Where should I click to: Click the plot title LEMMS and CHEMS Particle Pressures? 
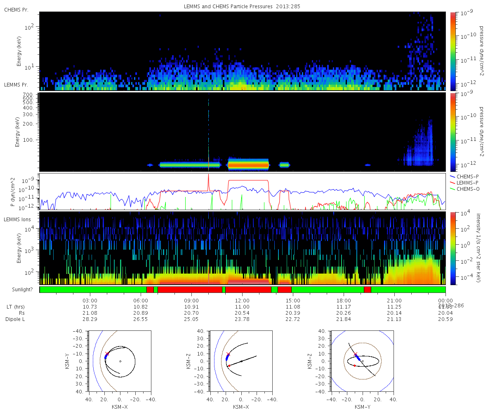pyautogui.click(x=243, y=7)
